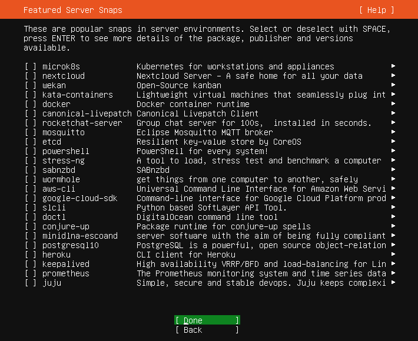Check the juju snap checkbox
418x341 pixels.
[x=31, y=283]
